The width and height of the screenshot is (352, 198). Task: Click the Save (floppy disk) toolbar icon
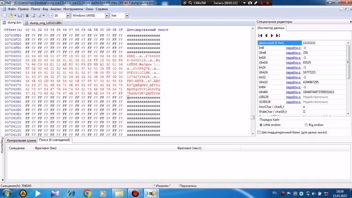tap(20, 15)
